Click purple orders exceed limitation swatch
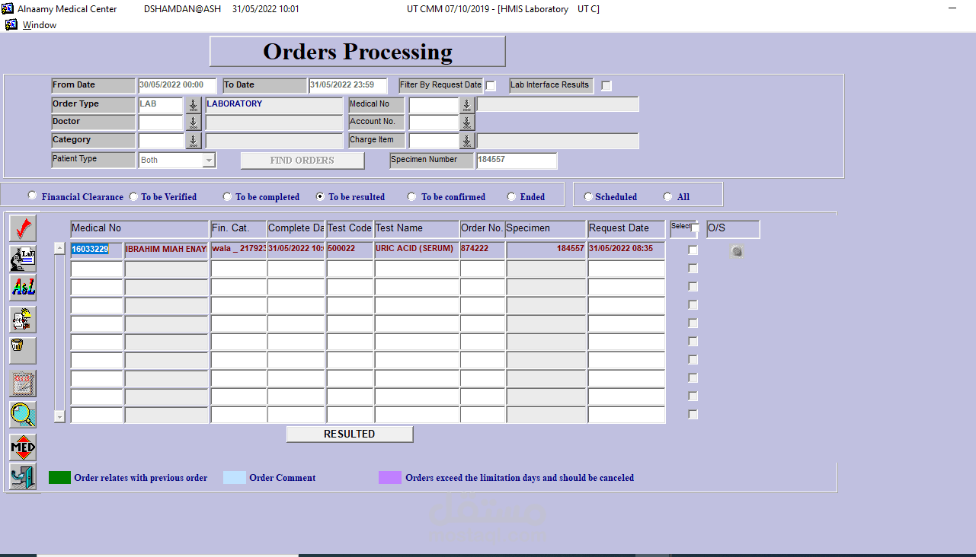 tap(390, 478)
